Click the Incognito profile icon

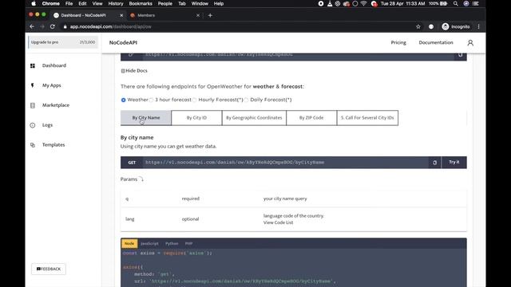(x=446, y=26)
